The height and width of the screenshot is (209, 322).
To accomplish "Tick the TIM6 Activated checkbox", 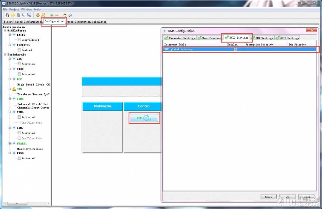I will point(19,117).
